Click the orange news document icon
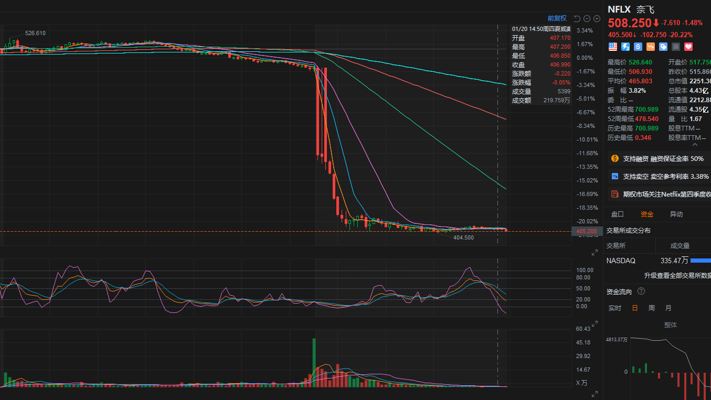This screenshot has width=711, height=400. pyautogui.click(x=615, y=194)
